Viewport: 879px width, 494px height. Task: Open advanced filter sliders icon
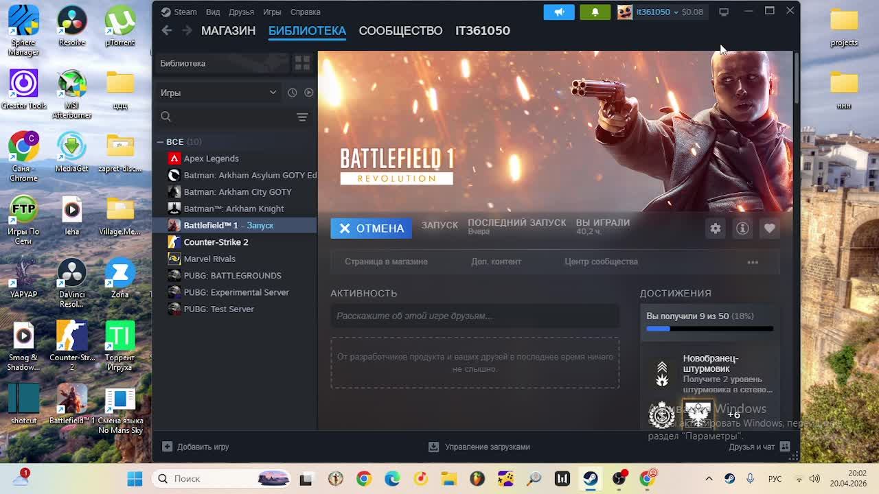click(302, 117)
